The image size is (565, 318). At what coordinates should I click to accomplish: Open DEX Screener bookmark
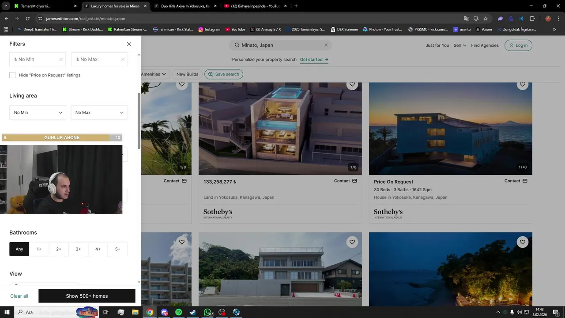344,30
